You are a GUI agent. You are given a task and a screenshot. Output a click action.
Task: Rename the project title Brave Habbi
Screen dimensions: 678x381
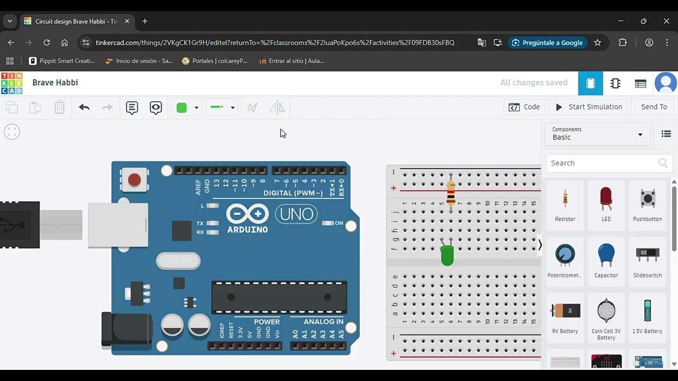tap(55, 83)
